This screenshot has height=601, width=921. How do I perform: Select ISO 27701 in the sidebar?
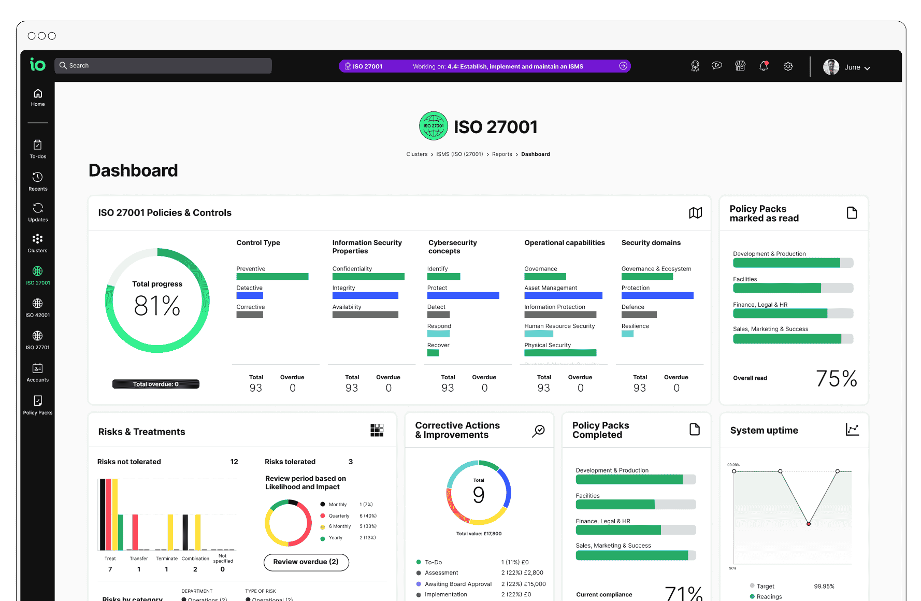(x=38, y=340)
